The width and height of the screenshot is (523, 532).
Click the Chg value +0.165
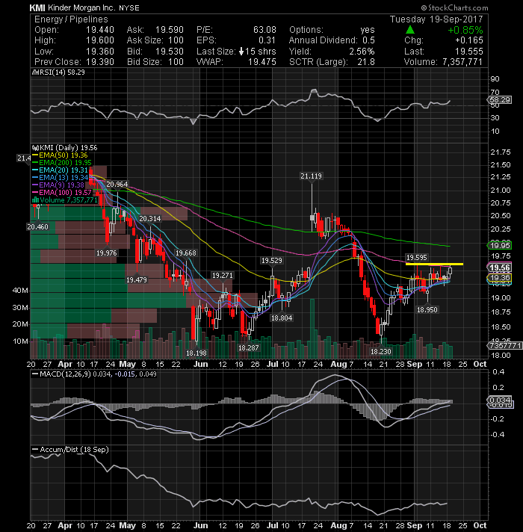click(468, 40)
